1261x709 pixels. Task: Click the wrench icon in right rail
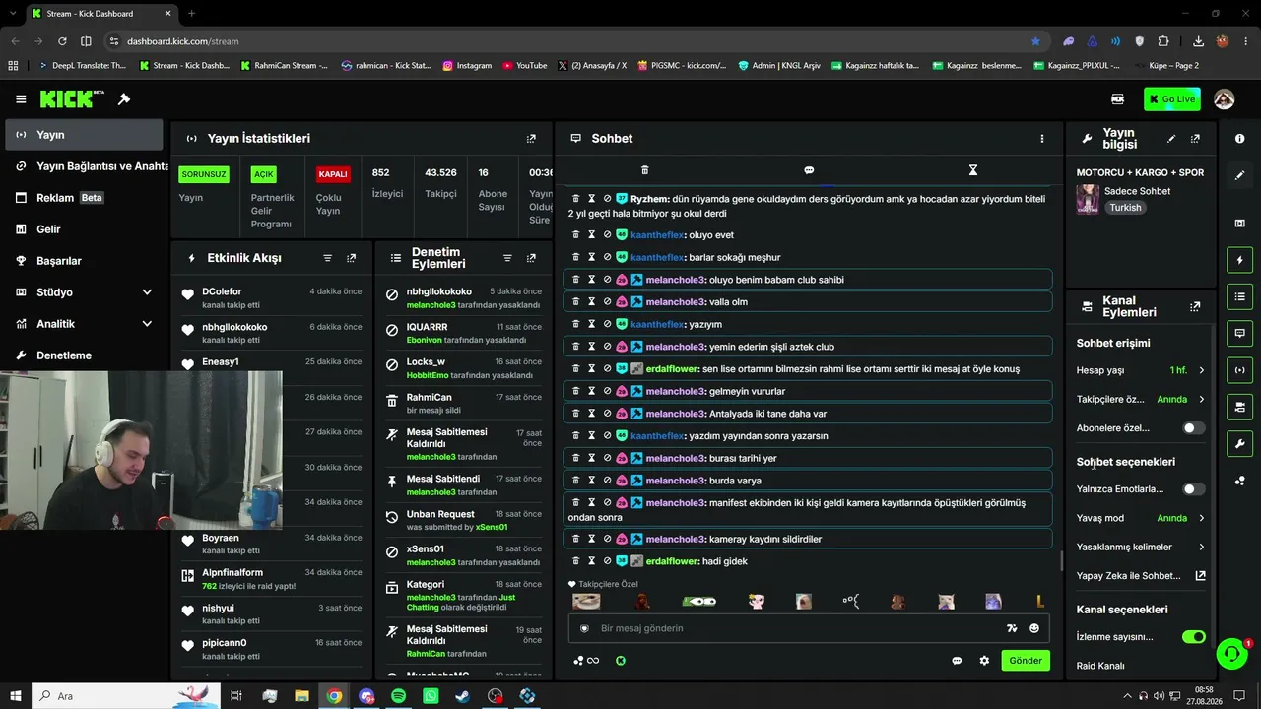tap(1239, 443)
